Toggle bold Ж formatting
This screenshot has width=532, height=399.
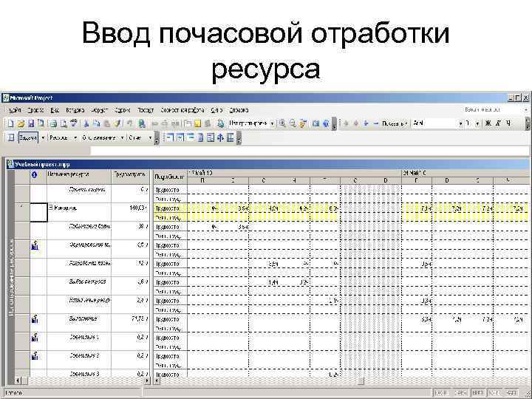pos(488,123)
